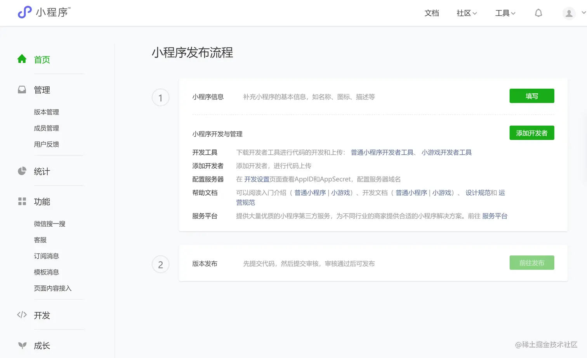Viewport: 587px width, 358px height.
Task: Go to 用户反馈 in sidebar
Action: click(46, 144)
